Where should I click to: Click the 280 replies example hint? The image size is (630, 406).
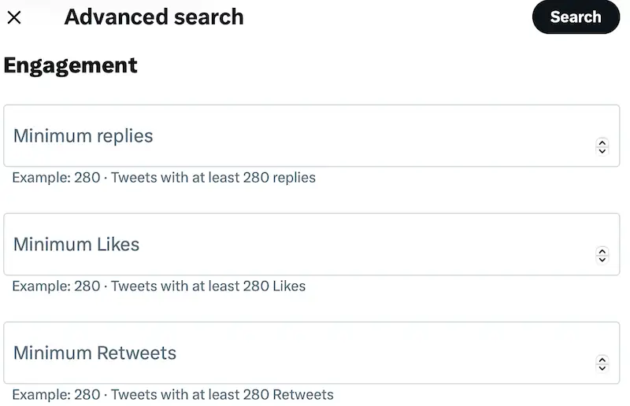164,178
